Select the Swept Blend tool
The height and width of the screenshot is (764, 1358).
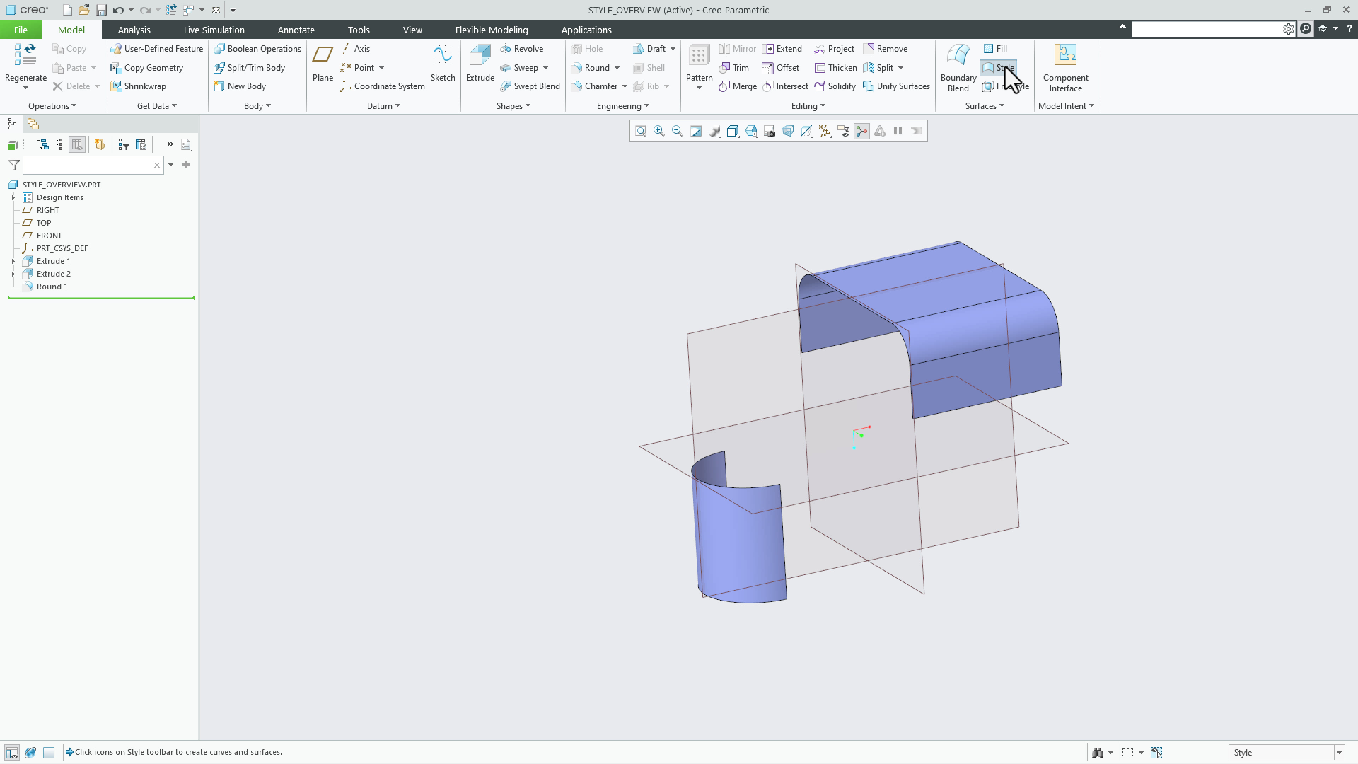tap(530, 86)
